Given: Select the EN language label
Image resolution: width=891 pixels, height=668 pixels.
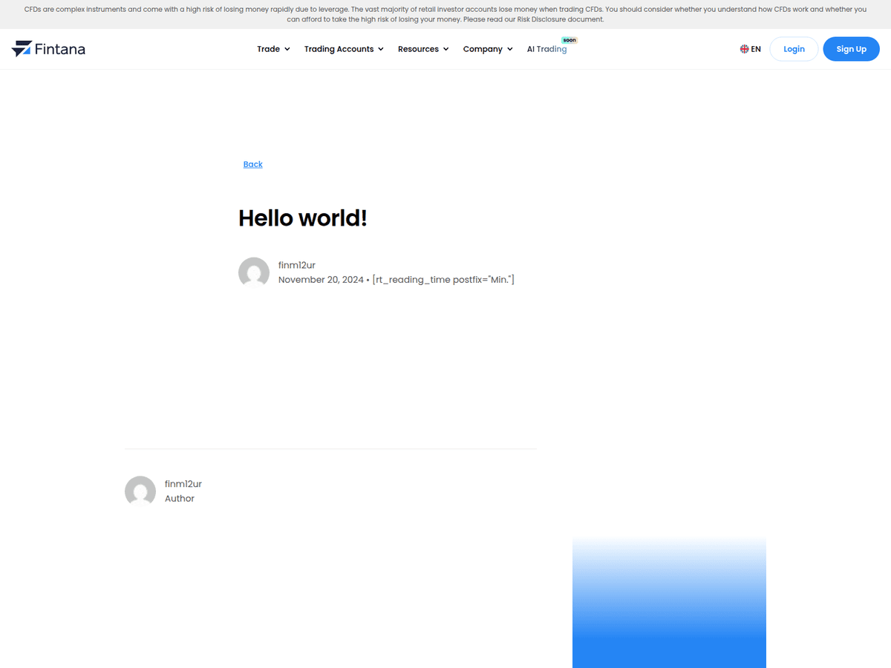Looking at the screenshot, I should pyautogui.click(x=756, y=49).
